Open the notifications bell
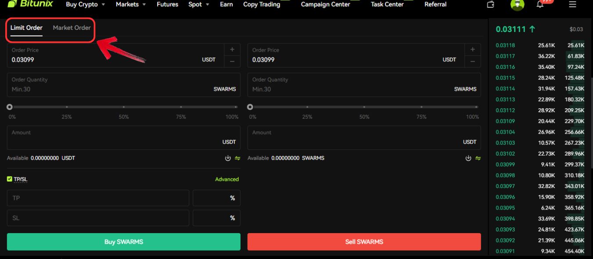The image size is (593, 259). pyautogui.click(x=540, y=4)
